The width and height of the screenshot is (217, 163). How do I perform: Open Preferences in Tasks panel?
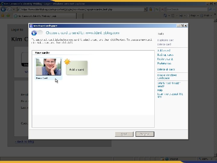coord(164,63)
